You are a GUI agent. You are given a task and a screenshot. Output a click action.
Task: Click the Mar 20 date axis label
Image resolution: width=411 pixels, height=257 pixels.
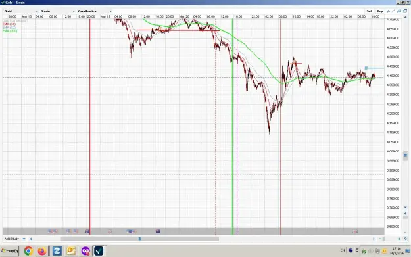pos(184,16)
